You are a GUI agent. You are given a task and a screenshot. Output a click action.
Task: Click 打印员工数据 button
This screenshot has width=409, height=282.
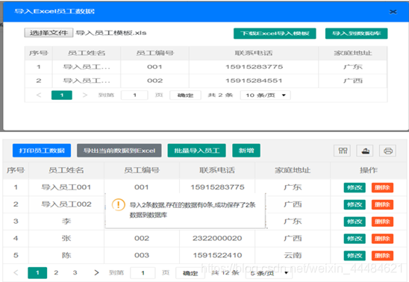(x=42, y=151)
